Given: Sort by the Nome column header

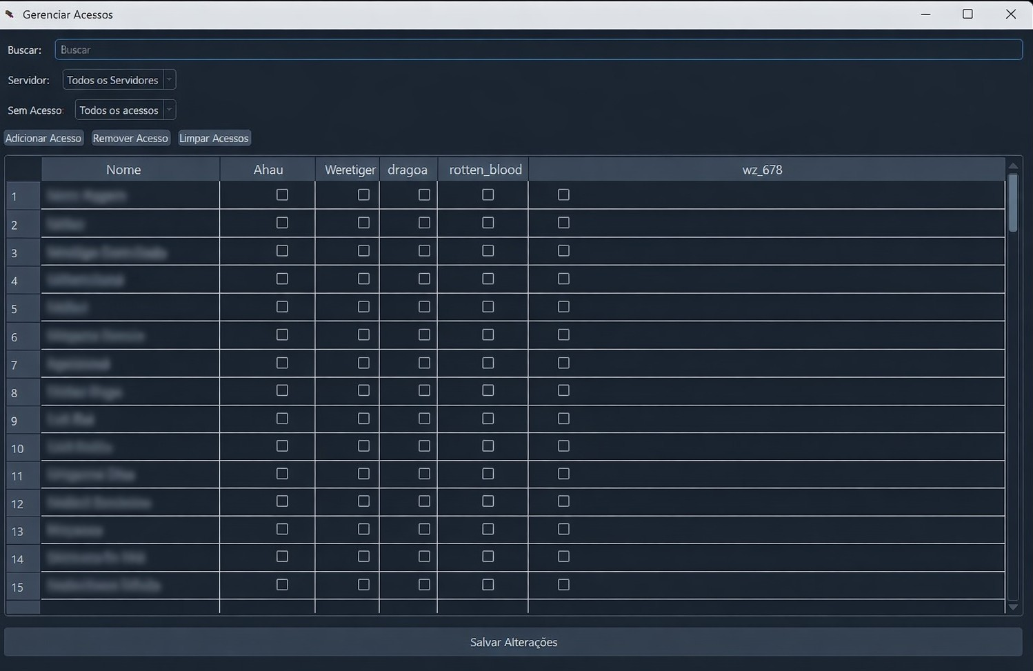Looking at the screenshot, I should click(x=123, y=170).
